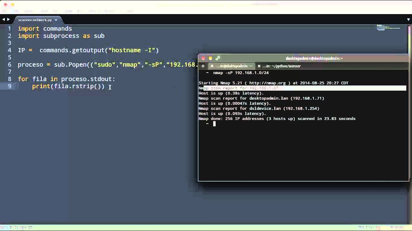This screenshot has height=231, width=412.
Task: Click 'Host is up (0.093s latency)' line
Action: pyautogui.click(x=232, y=114)
